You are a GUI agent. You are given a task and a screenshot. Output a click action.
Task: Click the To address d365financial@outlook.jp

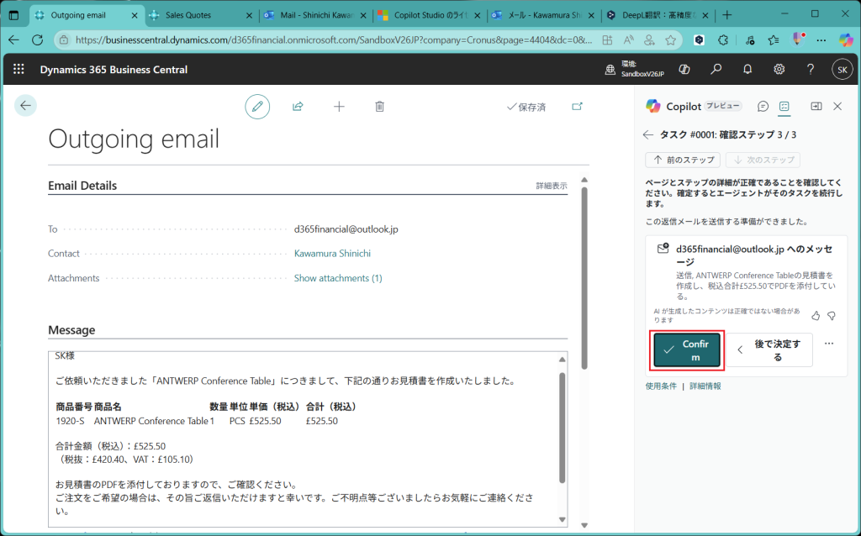tap(346, 229)
